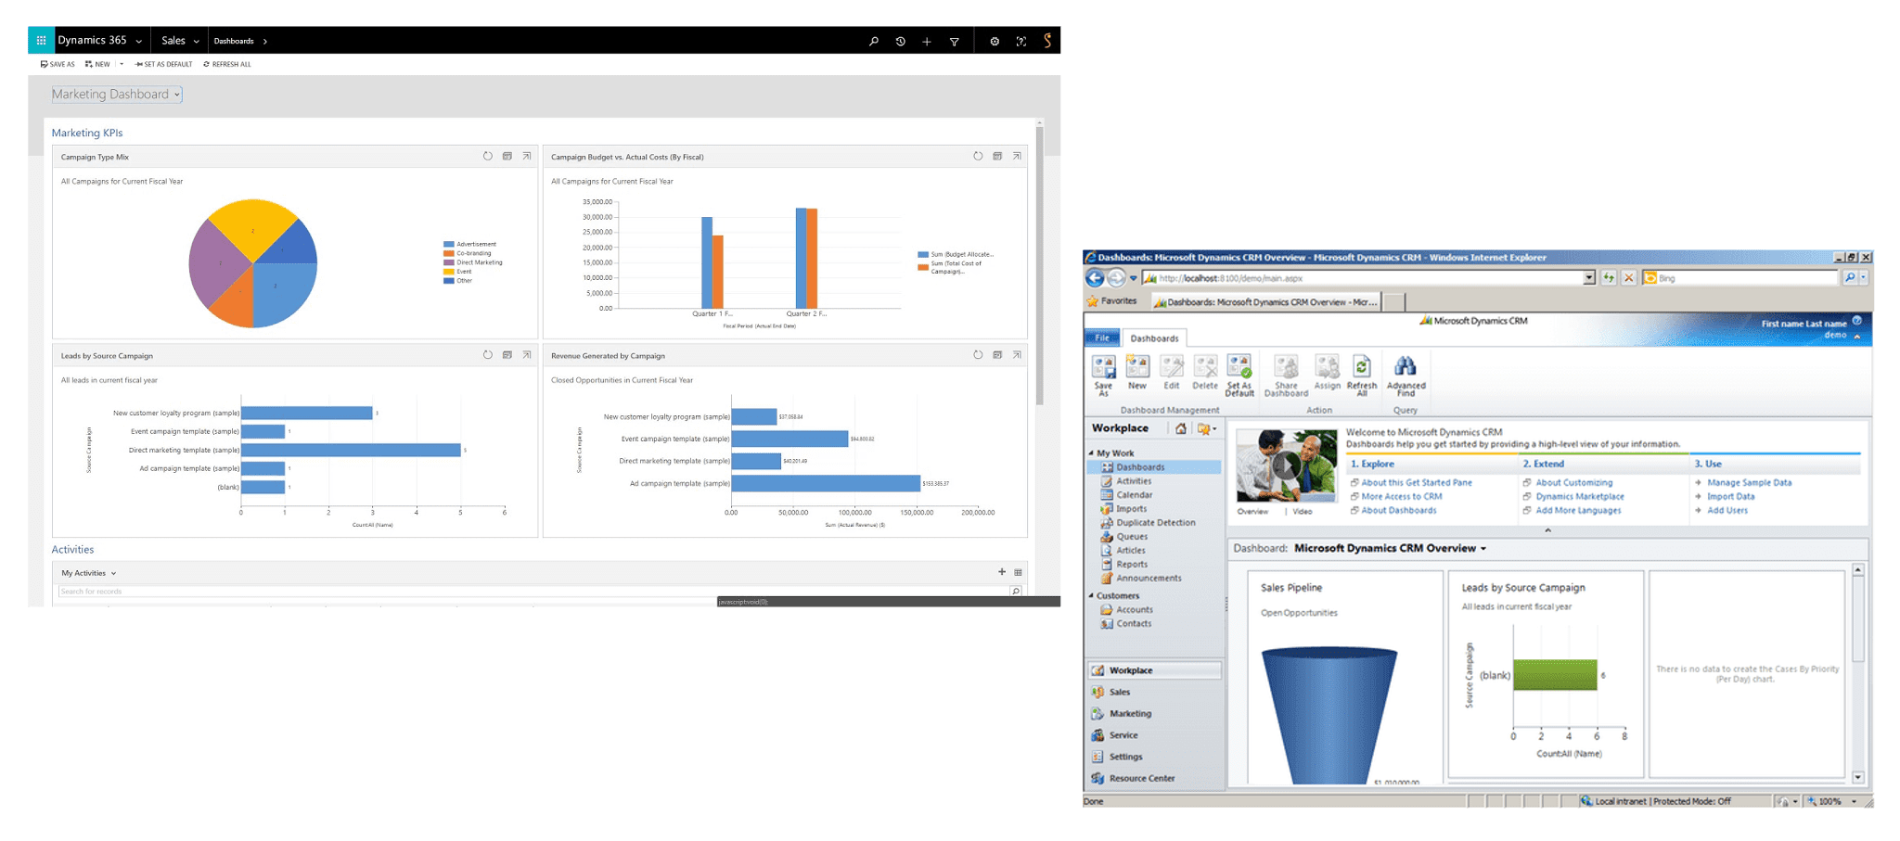Click Search for records field in My Activities
Viewport: 1900px width, 841px height.
point(533,591)
